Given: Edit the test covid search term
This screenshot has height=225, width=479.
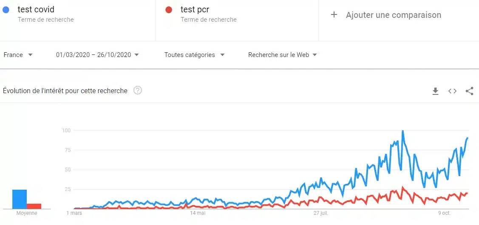Looking at the screenshot, I should [36, 9].
